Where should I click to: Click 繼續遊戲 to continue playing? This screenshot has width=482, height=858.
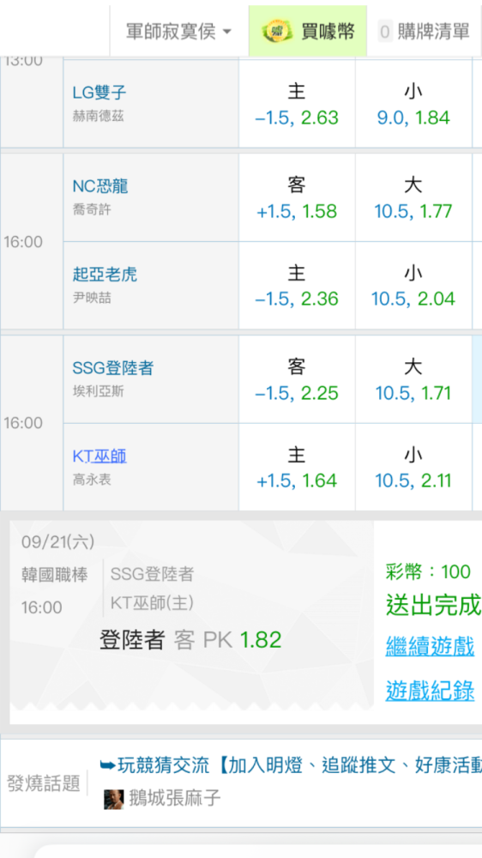pos(430,646)
